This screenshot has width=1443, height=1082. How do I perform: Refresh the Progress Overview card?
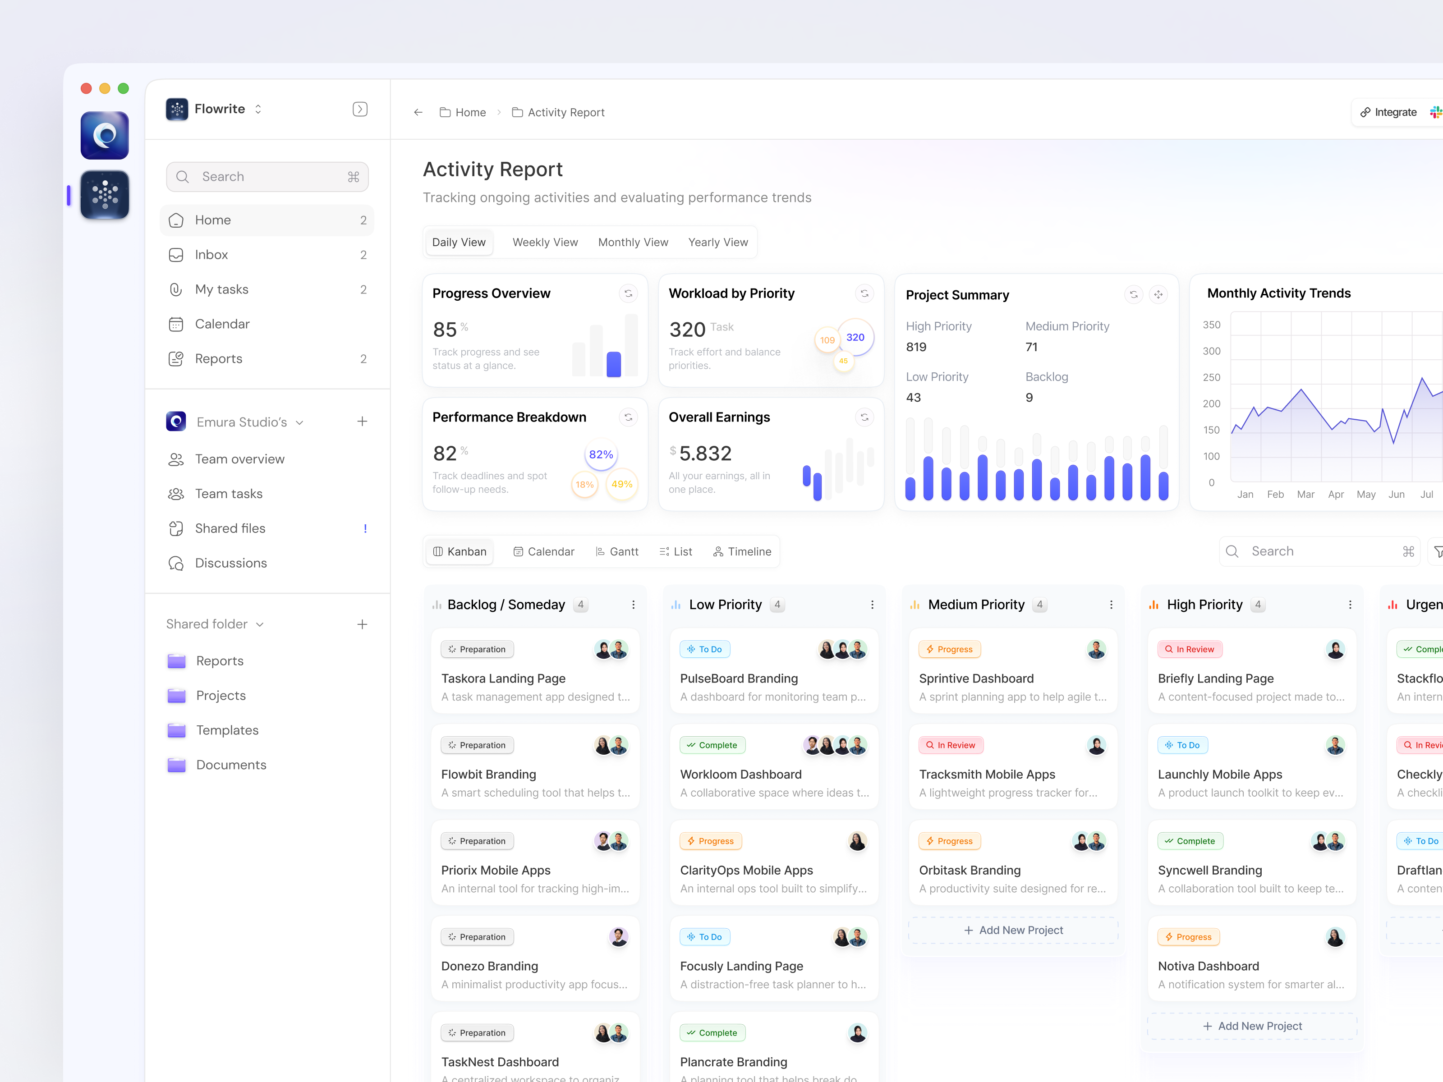click(x=628, y=293)
